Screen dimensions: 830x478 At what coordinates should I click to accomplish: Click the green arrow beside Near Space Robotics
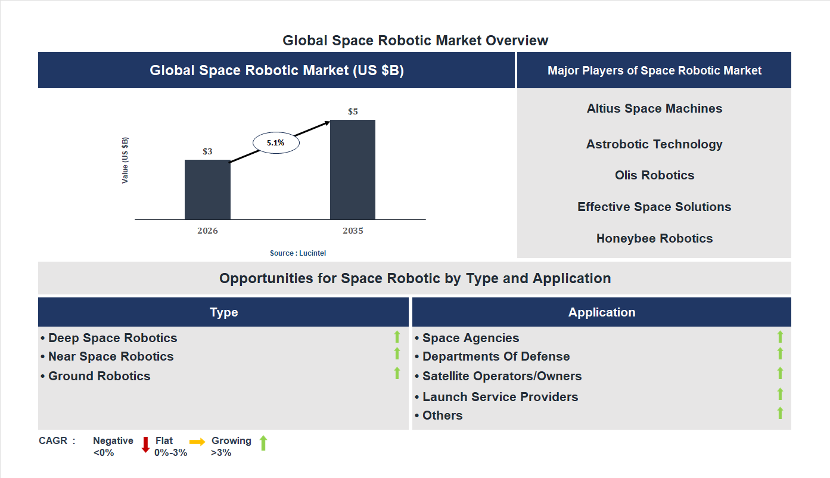pos(397,353)
